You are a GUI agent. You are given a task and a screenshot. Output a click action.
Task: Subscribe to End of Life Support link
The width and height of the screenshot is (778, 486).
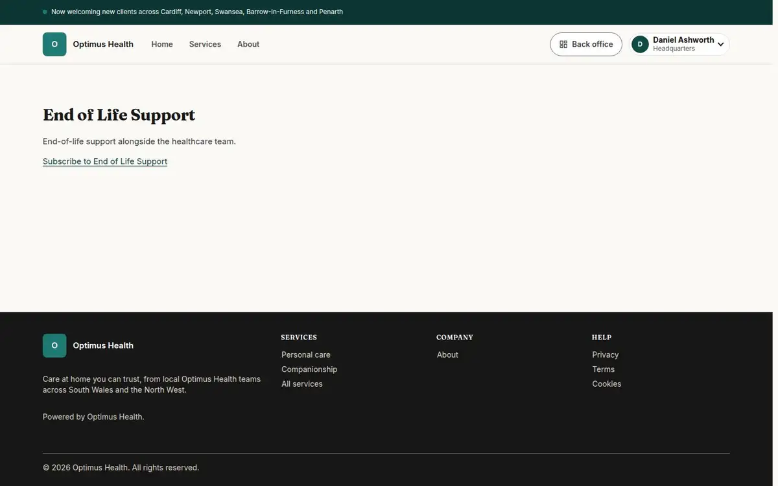point(105,161)
